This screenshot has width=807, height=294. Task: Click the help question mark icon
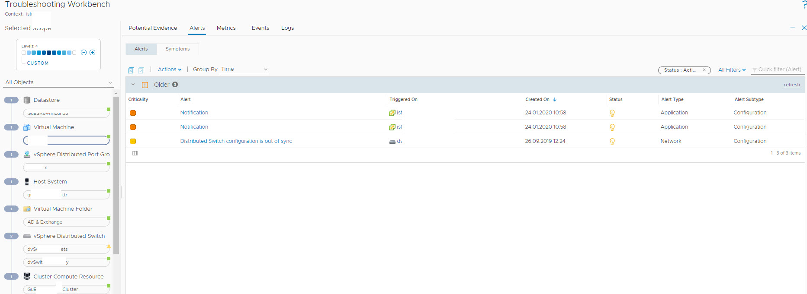point(804,5)
